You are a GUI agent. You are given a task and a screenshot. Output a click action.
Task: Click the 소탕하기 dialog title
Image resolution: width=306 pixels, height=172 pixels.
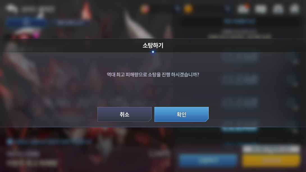click(153, 45)
